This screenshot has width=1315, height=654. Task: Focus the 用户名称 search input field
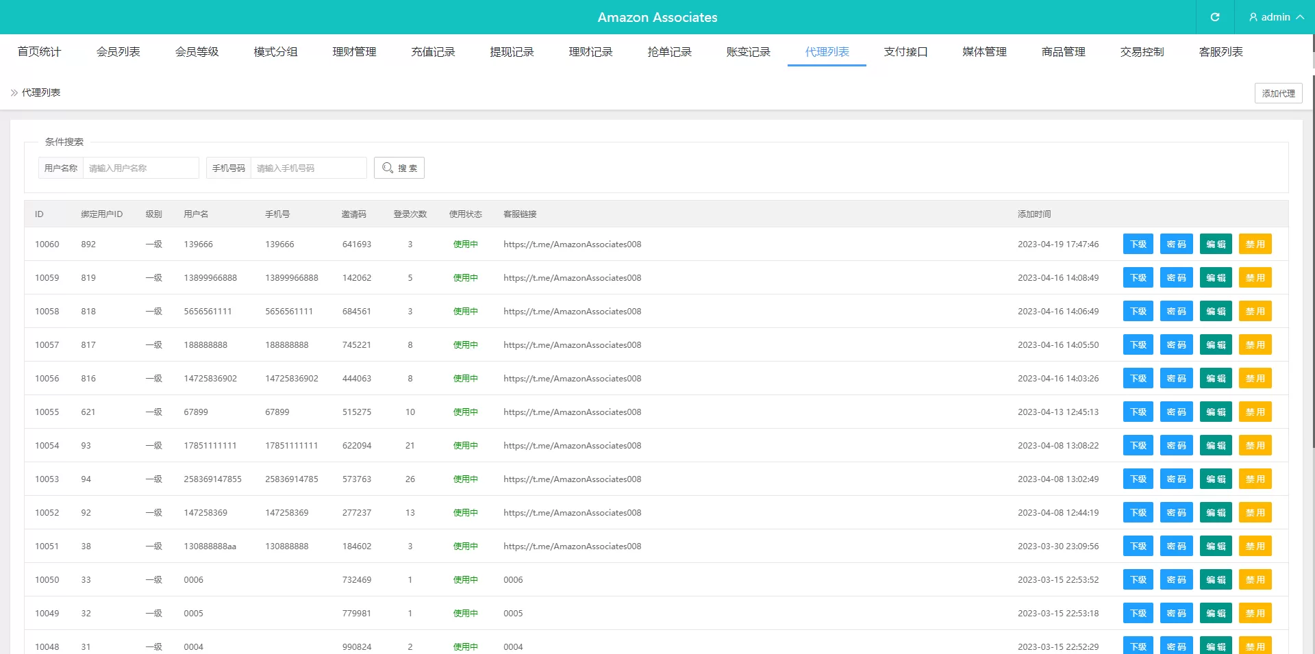pyautogui.click(x=140, y=168)
